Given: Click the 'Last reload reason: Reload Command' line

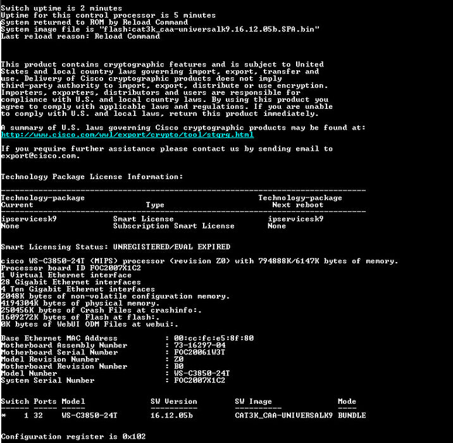Looking at the screenshot, I should 80,36.
